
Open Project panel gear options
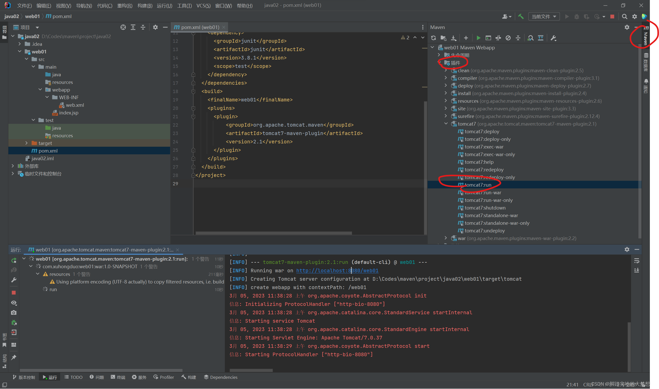point(155,27)
